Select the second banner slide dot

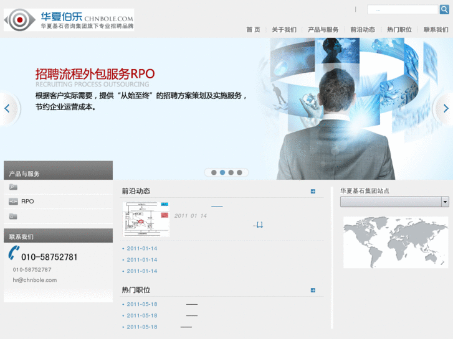tap(222, 172)
